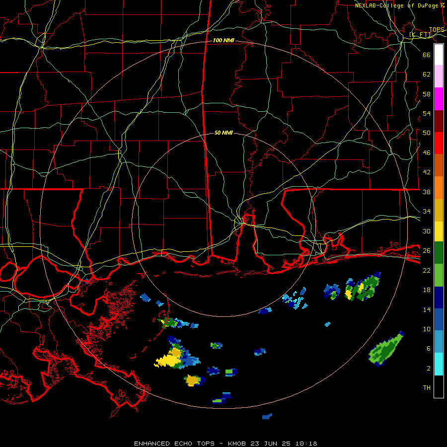This screenshot has height=447, width=447.
Task: Select the "2" legend value
Action: 429,368
